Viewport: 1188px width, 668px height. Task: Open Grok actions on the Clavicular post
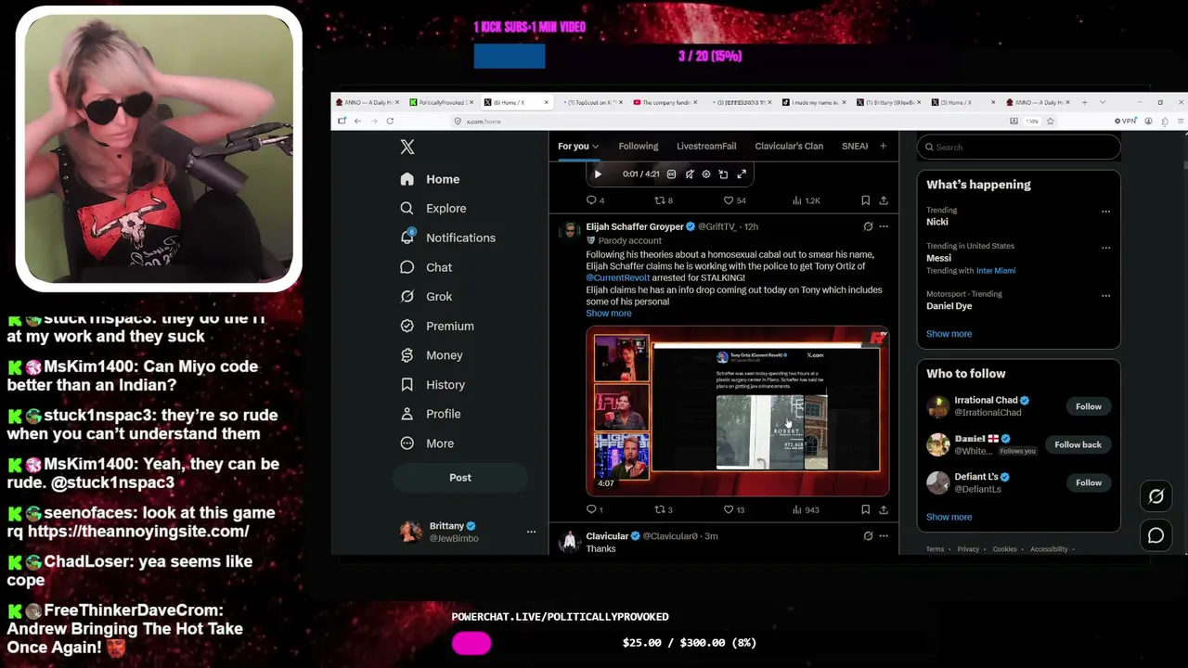[868, 536]
